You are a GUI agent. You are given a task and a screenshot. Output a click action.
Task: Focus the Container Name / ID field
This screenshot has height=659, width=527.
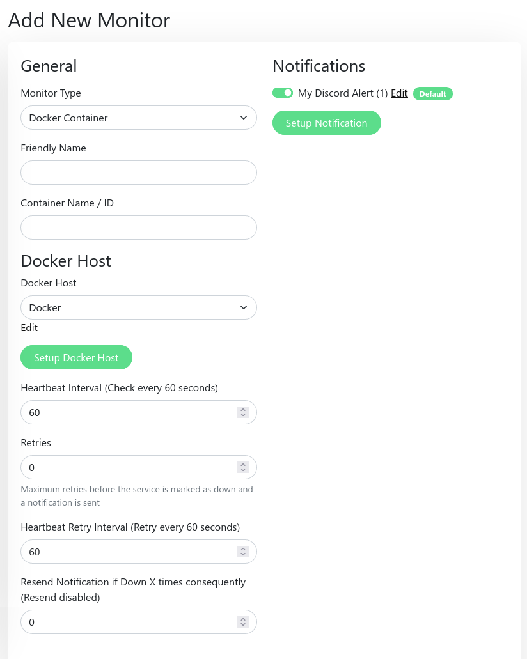pos(139,228)
